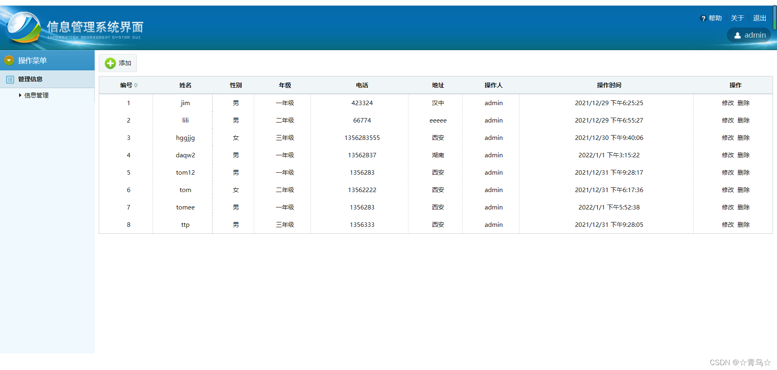The height and width of the screenshot is (370, 777).
Task: Open 信息管理 in the sidebar
Action: (x=36, y=95)
